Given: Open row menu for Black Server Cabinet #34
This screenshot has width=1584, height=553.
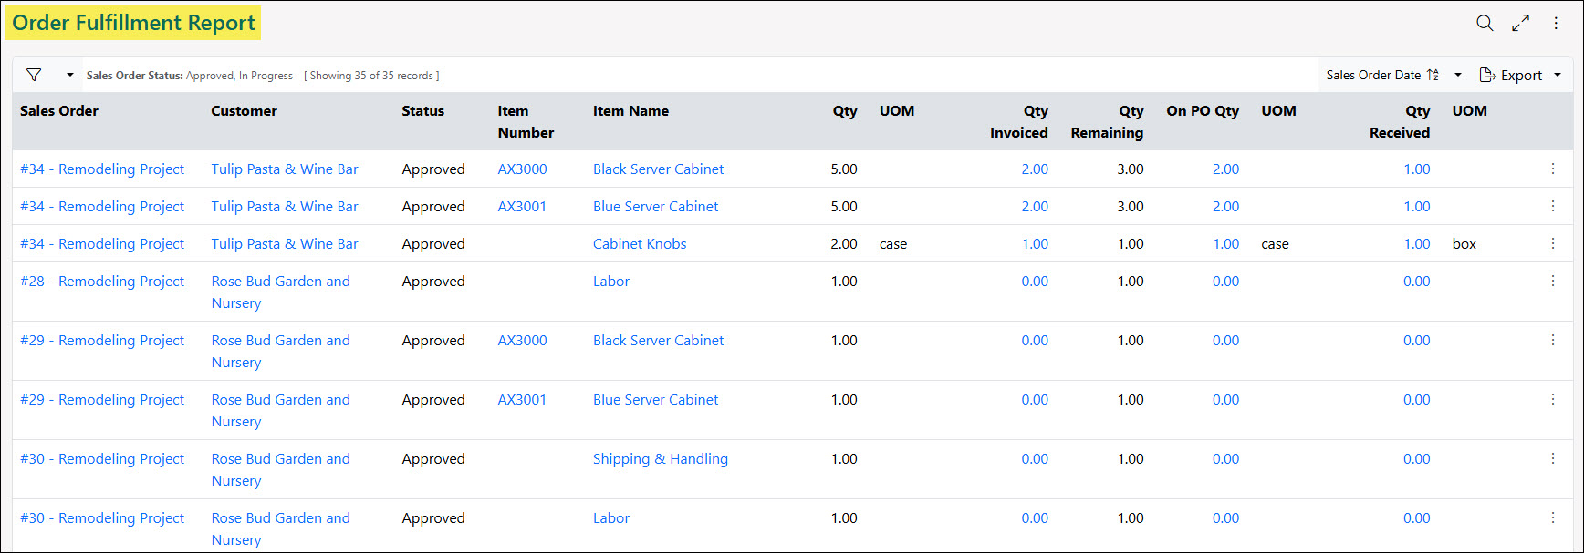Looking at the screenshot, I should tap(1552, 169).
